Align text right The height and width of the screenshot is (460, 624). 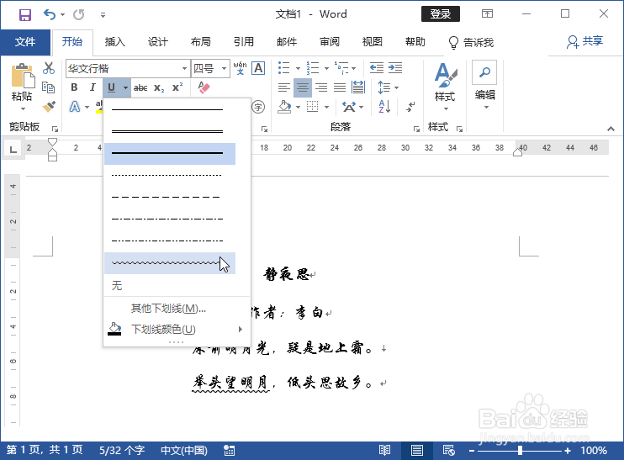click(321, 87)
